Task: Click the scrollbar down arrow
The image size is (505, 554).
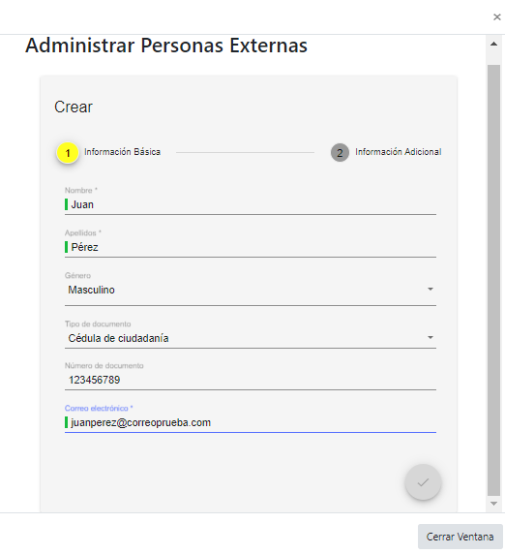Action: click(x=493, y=504)
